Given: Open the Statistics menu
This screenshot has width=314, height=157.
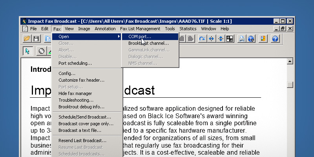Looking at the screenshot, I should [x=188, y=29].
